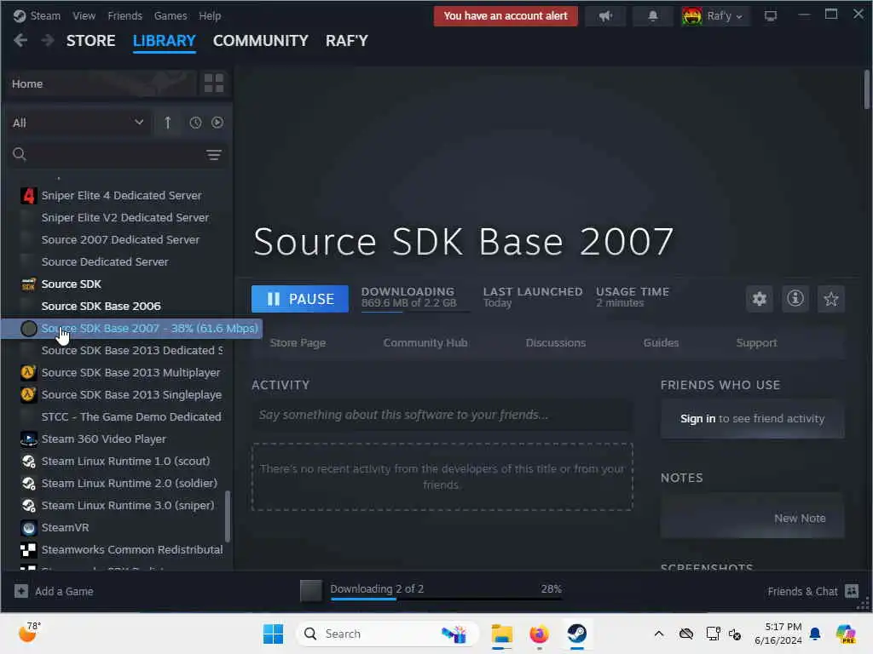Show hidden system tray icons
The width and height of the screenshot is (873, 654).
click(659, 634)
